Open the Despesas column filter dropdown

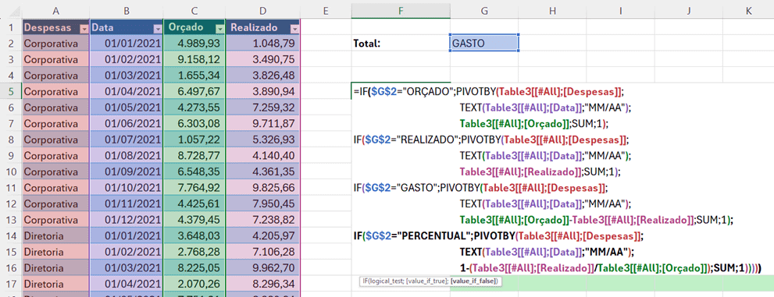pos(84,29)
